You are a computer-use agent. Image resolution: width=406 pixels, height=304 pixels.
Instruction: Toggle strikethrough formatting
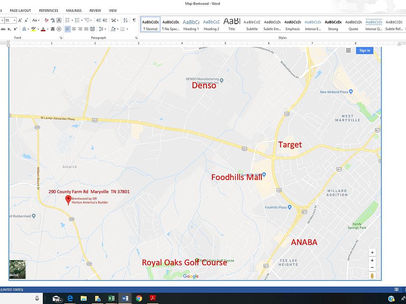click(x=3, y=29)
